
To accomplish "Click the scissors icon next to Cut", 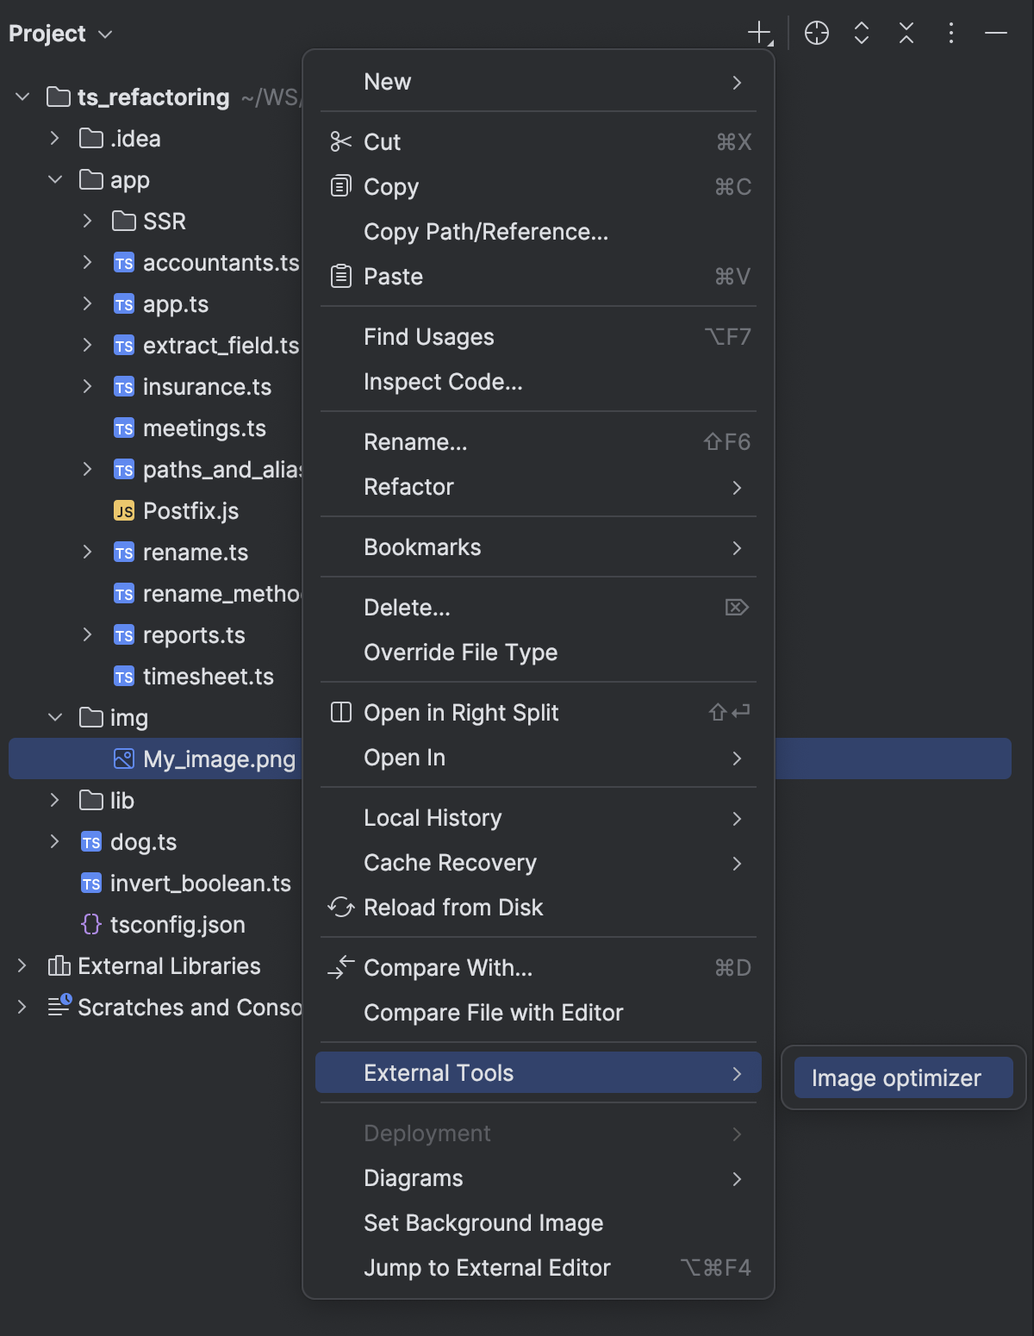I will (340, 141).
